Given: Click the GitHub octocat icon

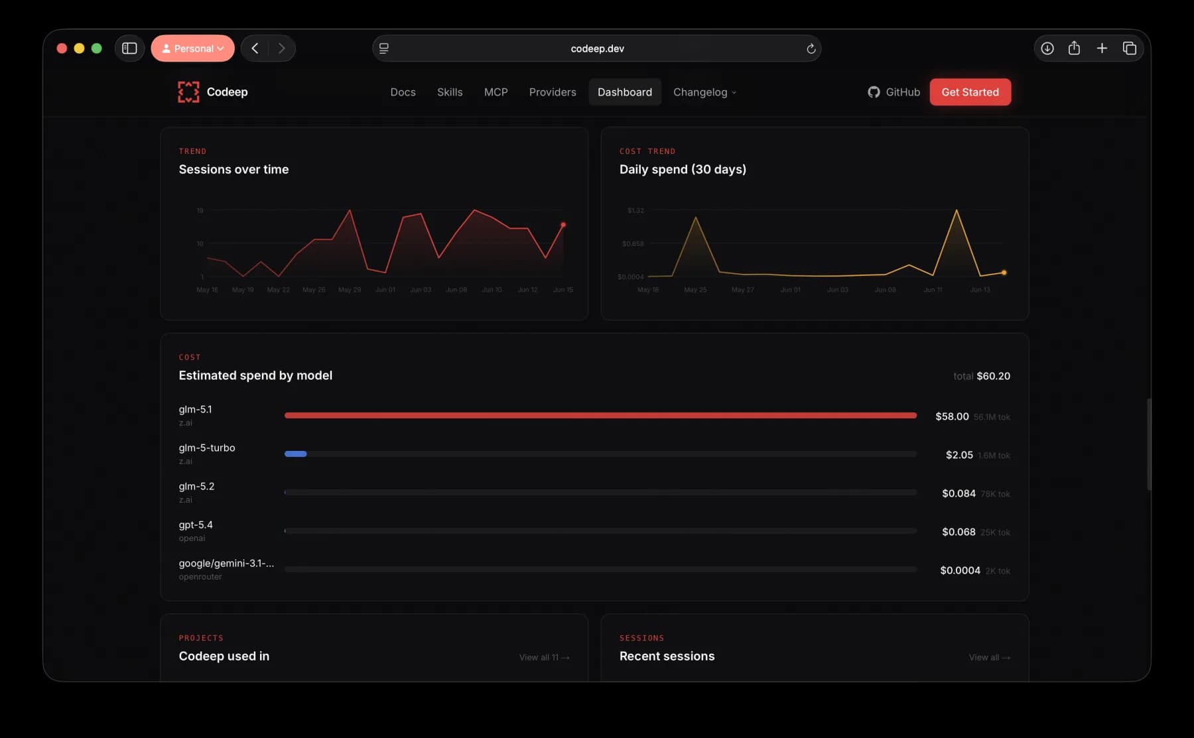Looking at the screenshot, I should (874, 92).
